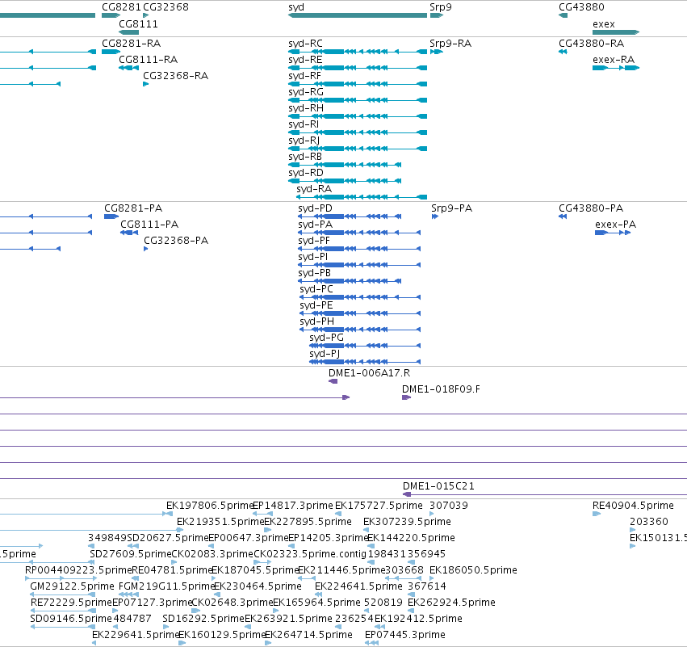Open protein syd-PJ
This screenshot has width=687, height=647.
click(x=325, y=354)
